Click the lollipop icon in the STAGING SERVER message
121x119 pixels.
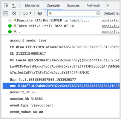[15, 20]
